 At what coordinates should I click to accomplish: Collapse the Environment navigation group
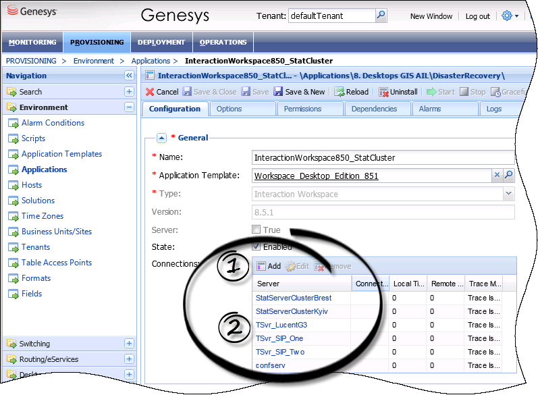[x=129, y=107]
